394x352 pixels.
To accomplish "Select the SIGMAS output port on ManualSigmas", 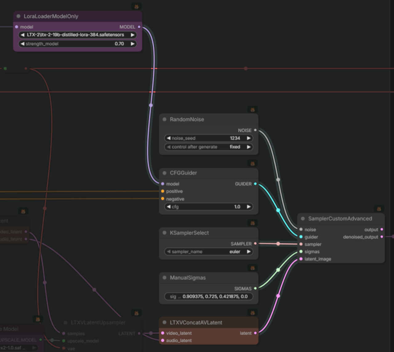I will (x=255, y=288).
